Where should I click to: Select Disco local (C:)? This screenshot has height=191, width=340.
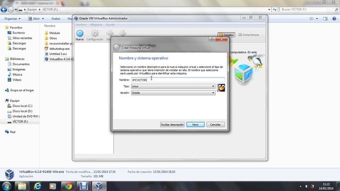point(22,106)
